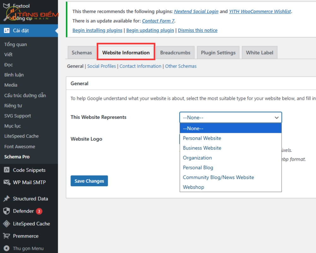Click the Foxtool icon in sidebar
Image resolution: width=316 pixels, height=253 pixels.
pyautogui.click(x=6, y=6)
